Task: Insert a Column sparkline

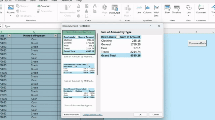Action: click(147, 9)
